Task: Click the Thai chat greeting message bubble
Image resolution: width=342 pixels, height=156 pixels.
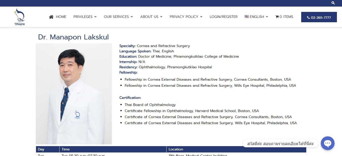Action: pos(280,144)
